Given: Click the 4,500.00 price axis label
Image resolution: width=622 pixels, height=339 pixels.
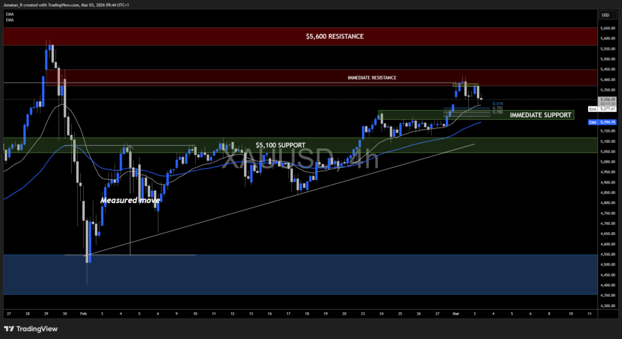Looking at the screenshot, I should click(607, 265).
